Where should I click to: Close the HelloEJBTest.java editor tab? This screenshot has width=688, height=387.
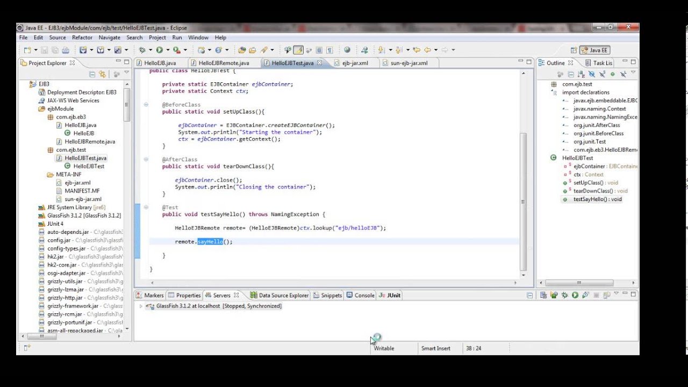coord(319,63)
